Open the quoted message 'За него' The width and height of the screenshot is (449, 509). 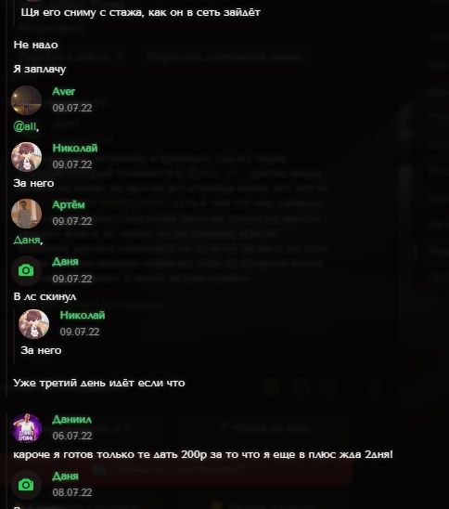click(x=41, y=350)
